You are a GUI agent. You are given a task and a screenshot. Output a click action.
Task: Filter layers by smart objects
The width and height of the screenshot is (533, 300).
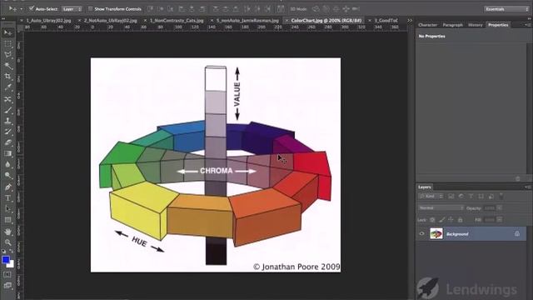point(491,197)
